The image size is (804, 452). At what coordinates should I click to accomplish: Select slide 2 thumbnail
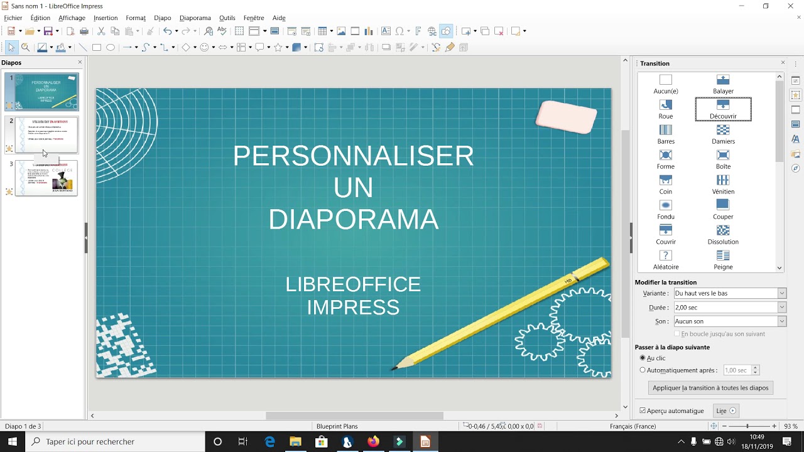click(46, 134)
